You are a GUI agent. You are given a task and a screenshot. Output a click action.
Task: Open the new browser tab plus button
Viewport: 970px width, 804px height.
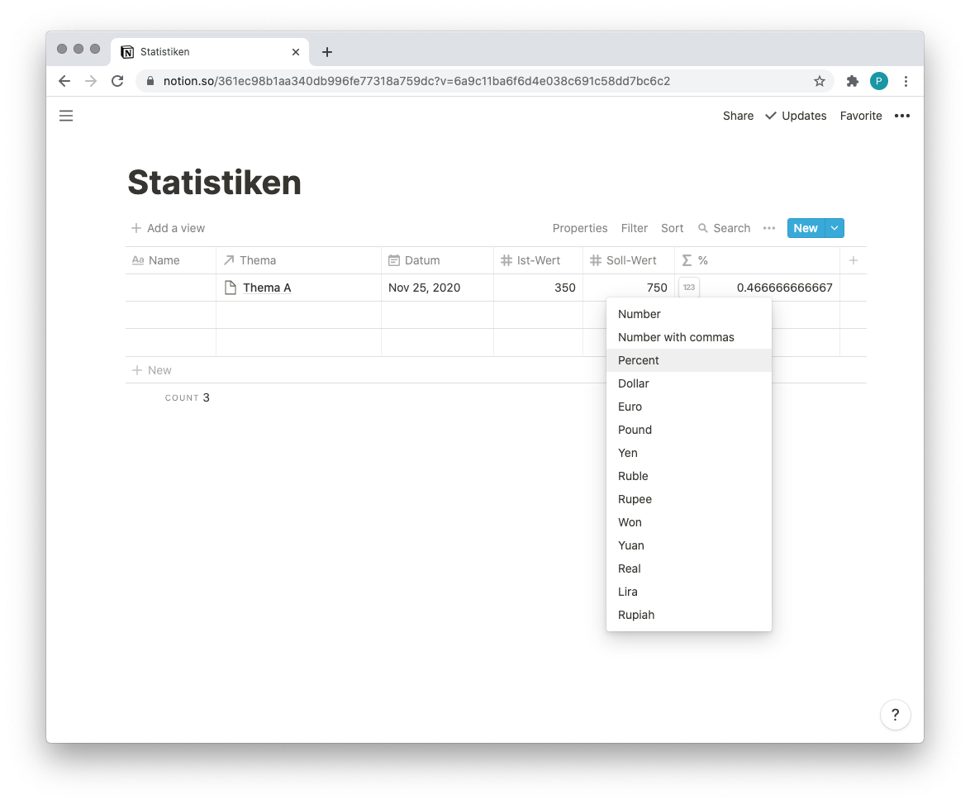[327, 52]
